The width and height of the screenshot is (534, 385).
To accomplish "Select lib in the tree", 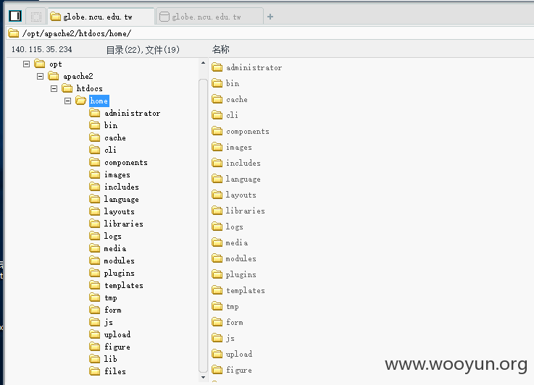I will (111, 359).
